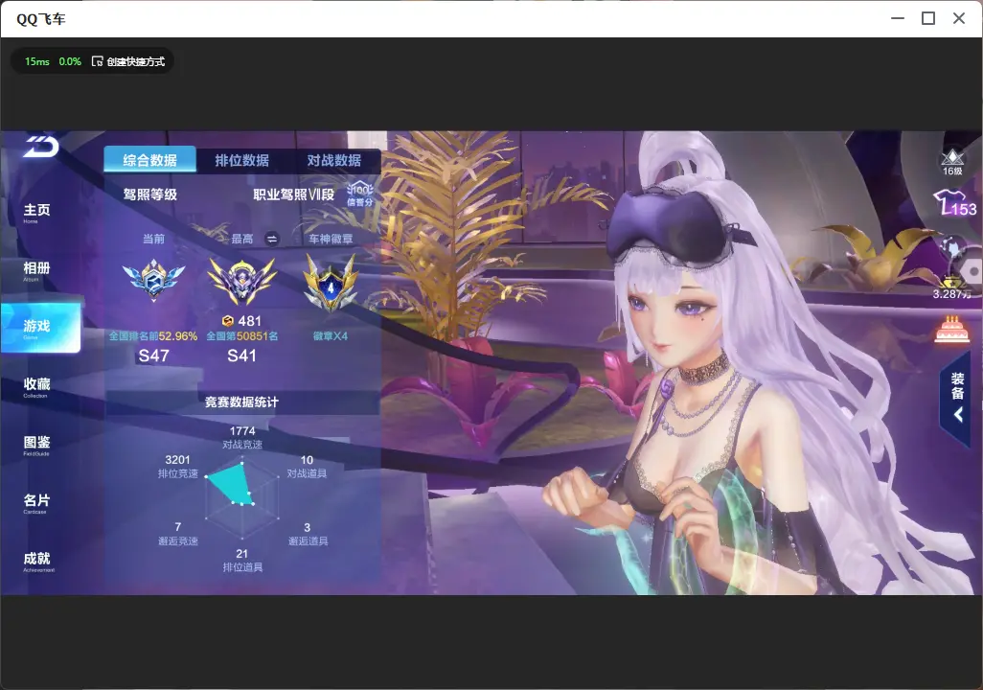Maximize the QQ飞车 window
Image resolution: width=983 pixels, height=690 pixels.
click(x=928, y=18)
